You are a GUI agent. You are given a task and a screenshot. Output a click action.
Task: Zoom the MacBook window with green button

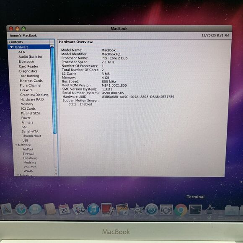click(x=23, y=28)
